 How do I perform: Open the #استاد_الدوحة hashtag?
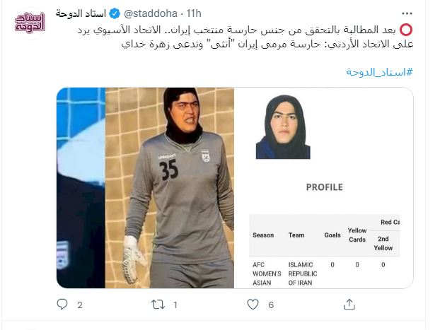(x=379, y=72)
